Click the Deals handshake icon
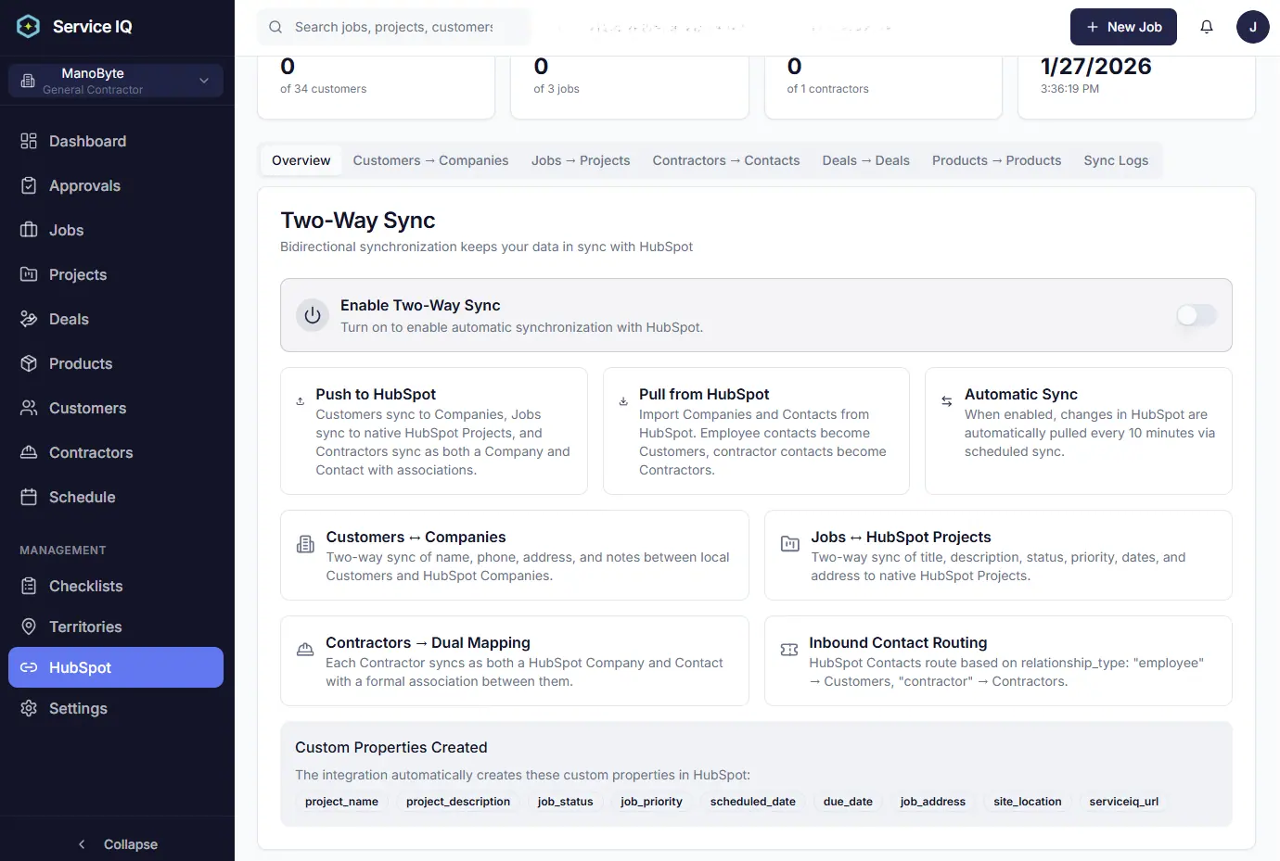Viewport: 1280px width, 861px height. 29,319
